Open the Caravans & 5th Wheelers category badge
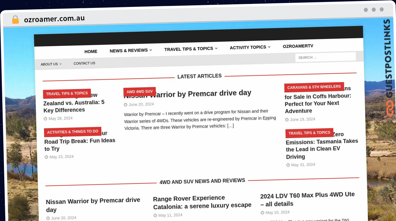396x221 pixels. 314,87
